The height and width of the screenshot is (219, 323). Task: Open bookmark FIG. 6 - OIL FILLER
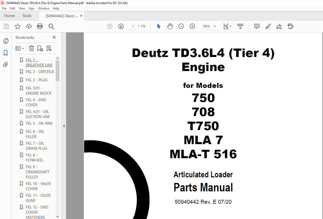pyautogui.click(x=35, y=134)
